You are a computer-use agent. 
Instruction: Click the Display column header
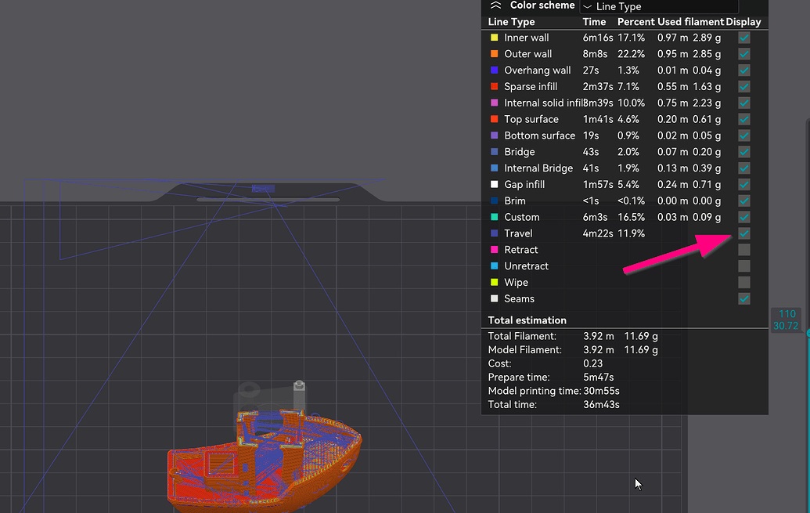click(x=743, y=22)
